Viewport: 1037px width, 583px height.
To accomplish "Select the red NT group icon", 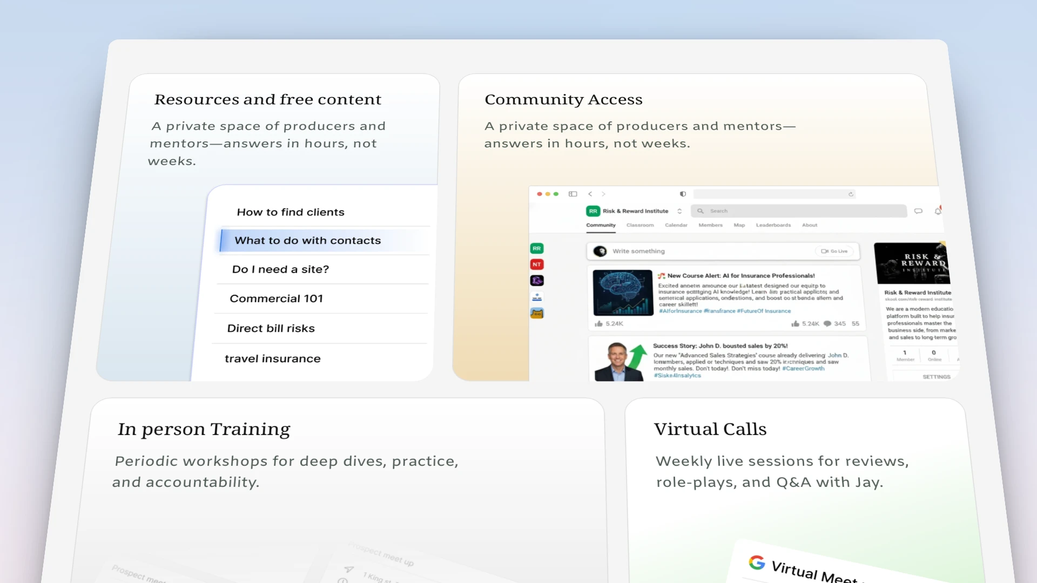I will [x=536, y=265].
